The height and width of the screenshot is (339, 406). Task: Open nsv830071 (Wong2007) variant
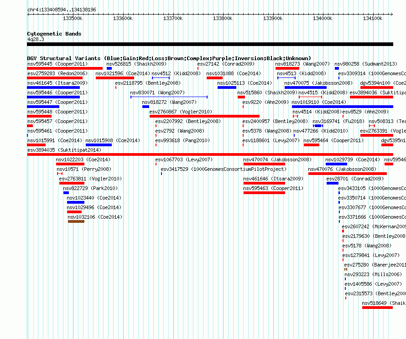(x=169, y=97)
